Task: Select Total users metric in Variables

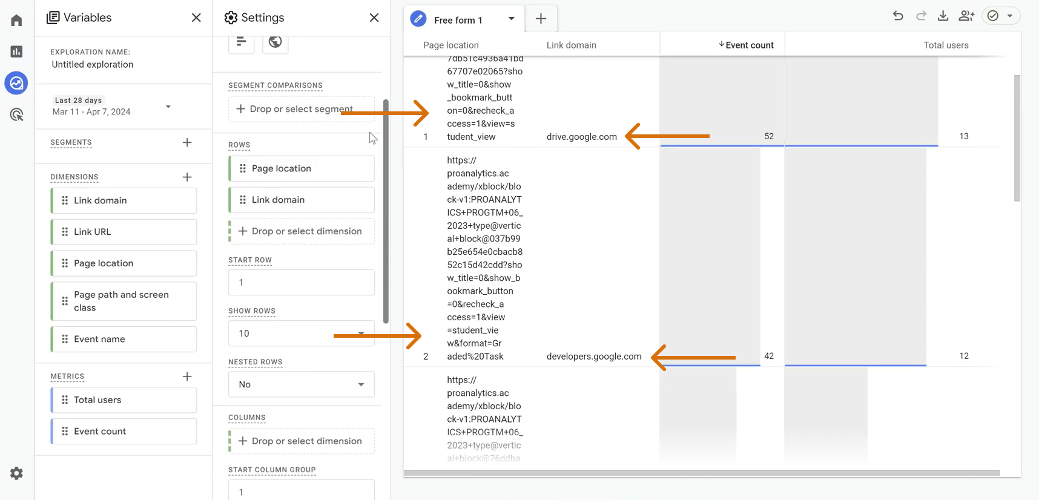Action: pos(124,400)
